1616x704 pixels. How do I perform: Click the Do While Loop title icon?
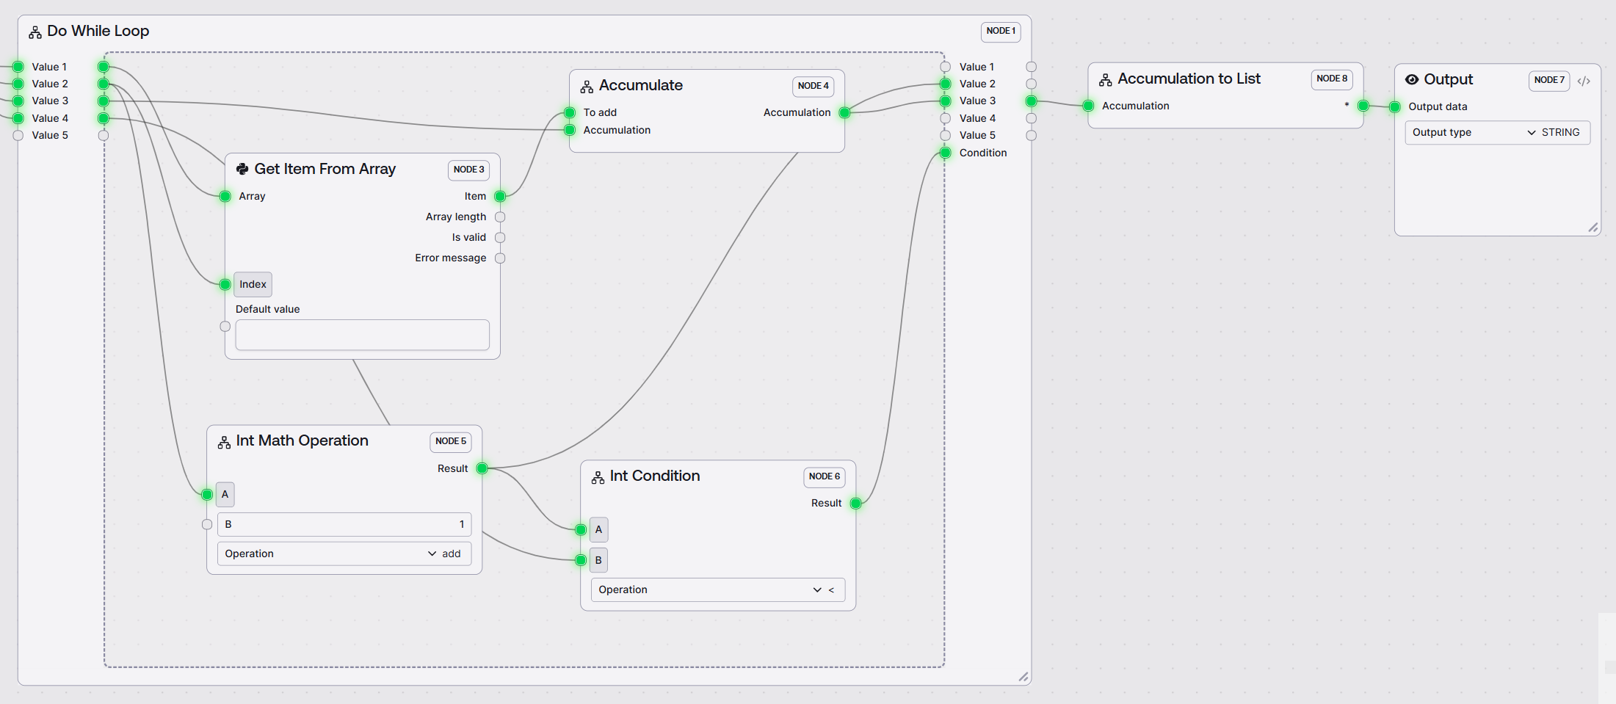(35, 32)
